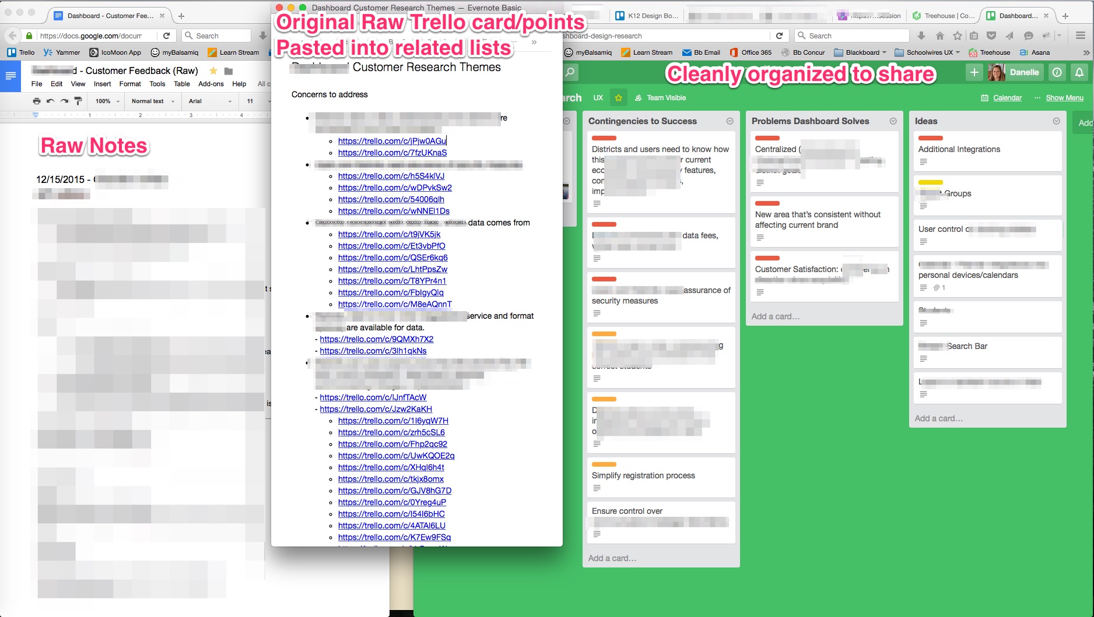Open the blue Google Docs home icon
Screen dimensions: 1094x617
coord(10,76)
